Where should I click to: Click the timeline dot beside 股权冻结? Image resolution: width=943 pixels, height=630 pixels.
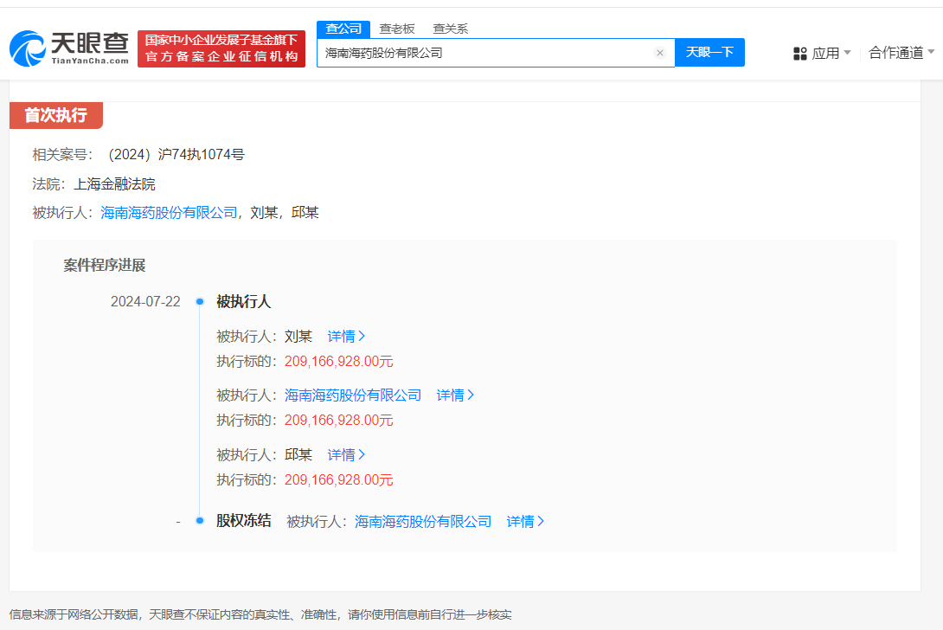(200, 521)
